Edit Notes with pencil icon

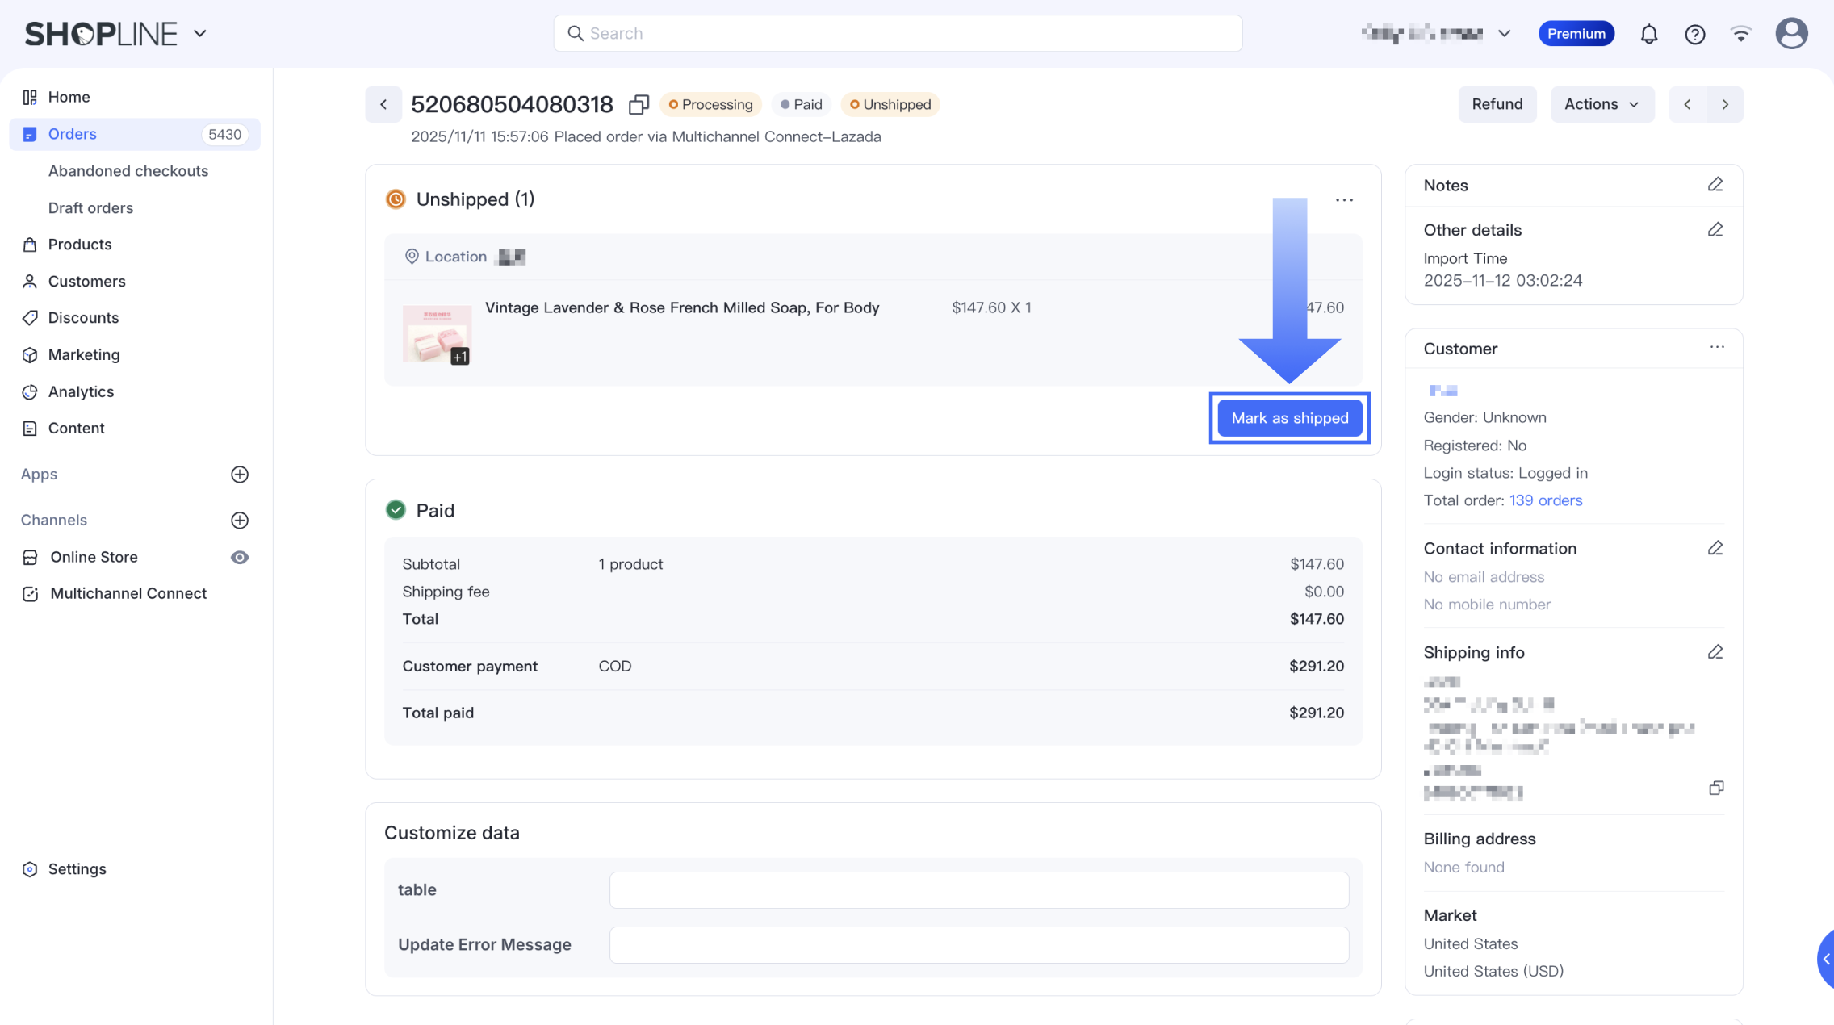pos(1715,185)
